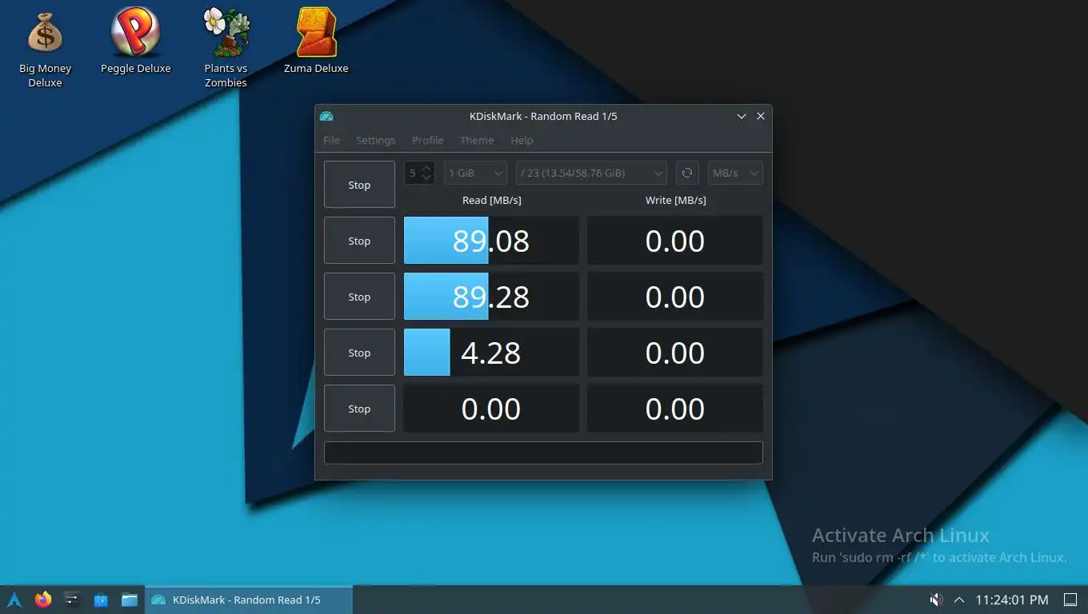Open the Big Money Deluxe desktop icon
The height and width of the screenshot is (614, 1088).
45,50
